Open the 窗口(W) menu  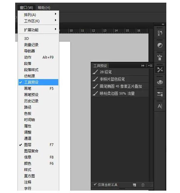(x=26, y=8)
